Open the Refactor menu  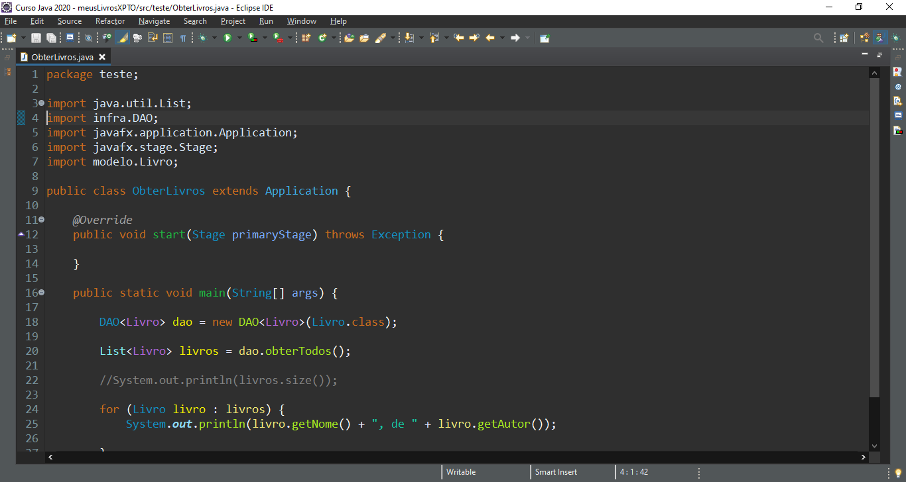pyautogui.click(x=109, y=21)
